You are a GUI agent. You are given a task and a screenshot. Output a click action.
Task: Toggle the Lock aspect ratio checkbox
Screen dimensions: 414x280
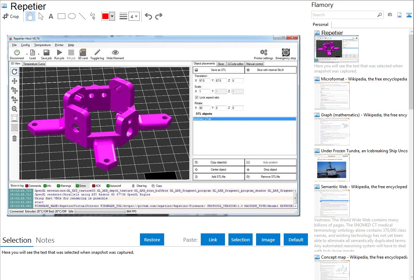197,97
